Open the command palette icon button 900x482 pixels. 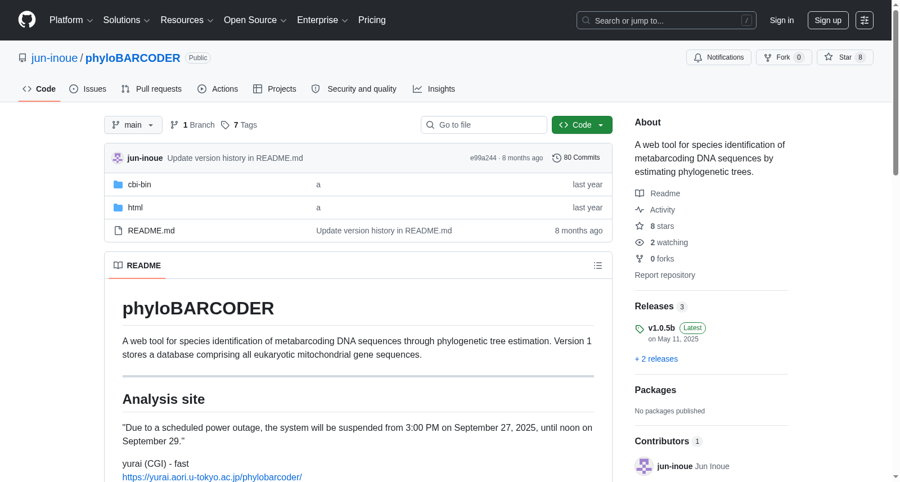click(864, 20)
